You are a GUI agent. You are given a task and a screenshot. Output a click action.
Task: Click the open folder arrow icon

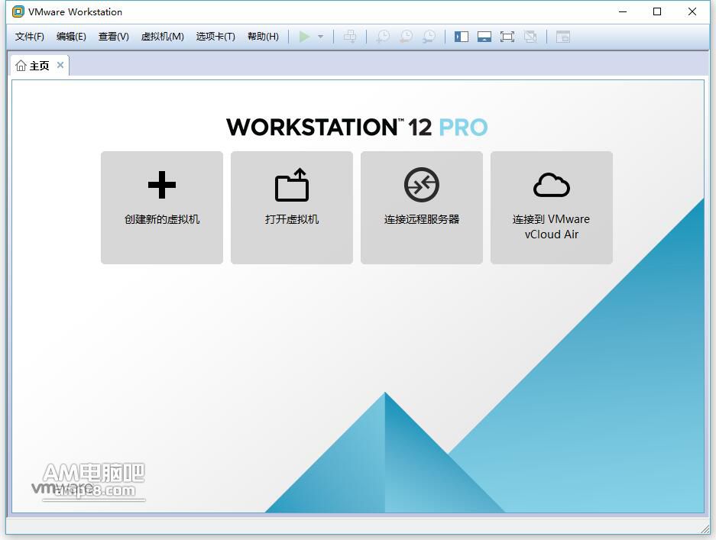point(292,185)
